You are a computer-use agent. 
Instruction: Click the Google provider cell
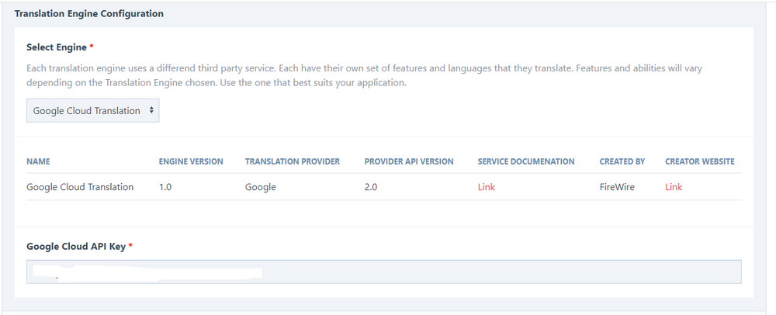pyautogui.click(x=261, y=187)
